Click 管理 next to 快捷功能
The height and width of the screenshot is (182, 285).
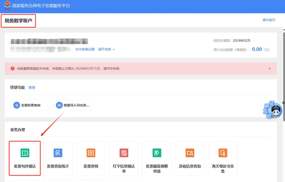point(32,87)
